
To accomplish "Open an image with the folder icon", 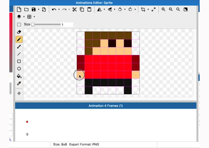I will (26, 10).
